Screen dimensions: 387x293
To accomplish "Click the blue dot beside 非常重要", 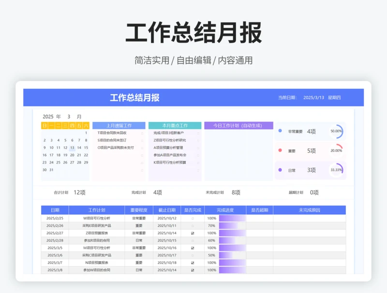I will (x=280, y=131).
